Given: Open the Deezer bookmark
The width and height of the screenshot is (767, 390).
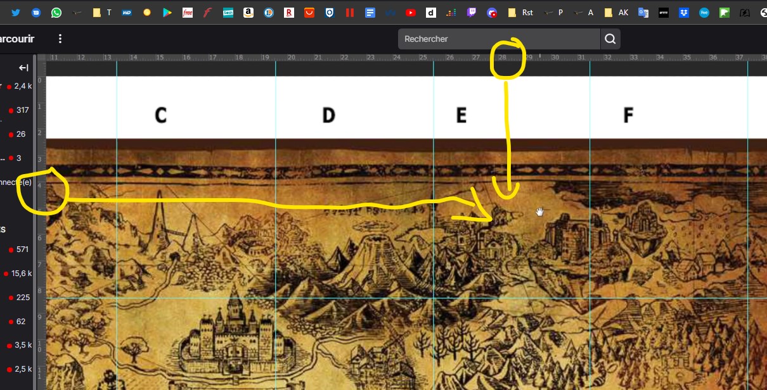Looking at the screenshot, I should tap(451, 13).
